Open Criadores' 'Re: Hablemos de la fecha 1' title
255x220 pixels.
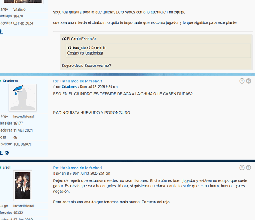point(78,81)
